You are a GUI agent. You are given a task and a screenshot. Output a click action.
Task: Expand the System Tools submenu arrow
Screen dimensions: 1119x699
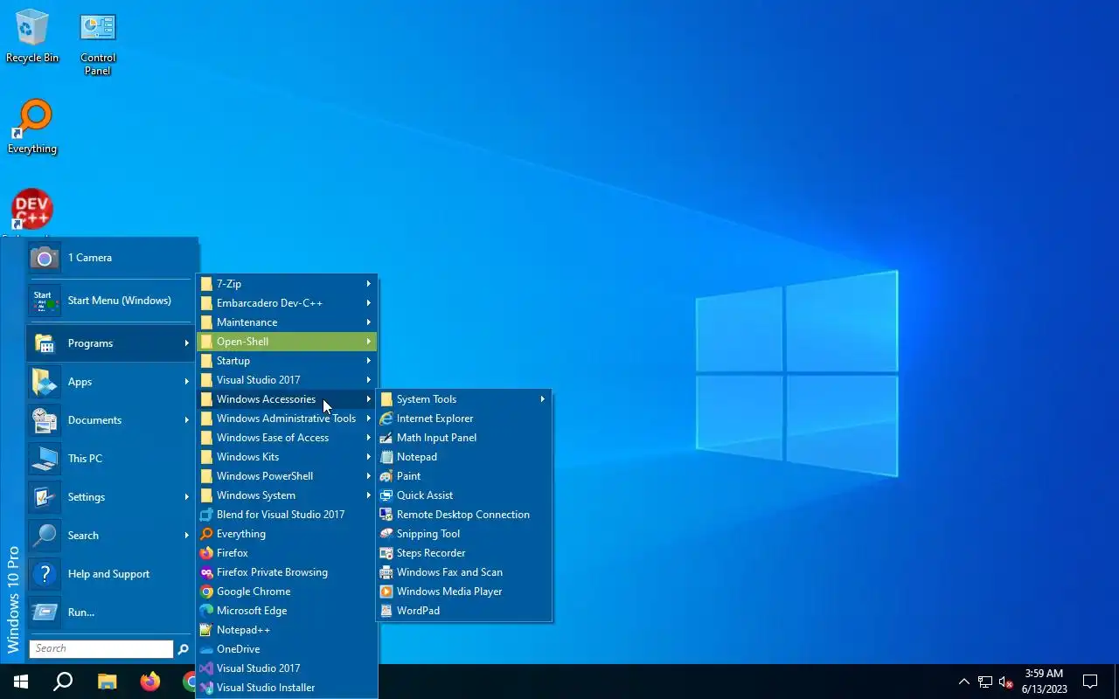point(543,399)
